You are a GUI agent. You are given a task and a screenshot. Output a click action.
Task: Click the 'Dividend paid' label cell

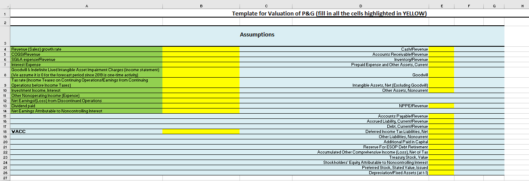(86, 106)
